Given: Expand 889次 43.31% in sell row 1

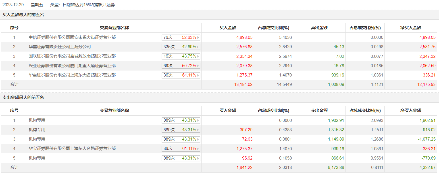Looking at the screenshot, I should pos(181,120).
